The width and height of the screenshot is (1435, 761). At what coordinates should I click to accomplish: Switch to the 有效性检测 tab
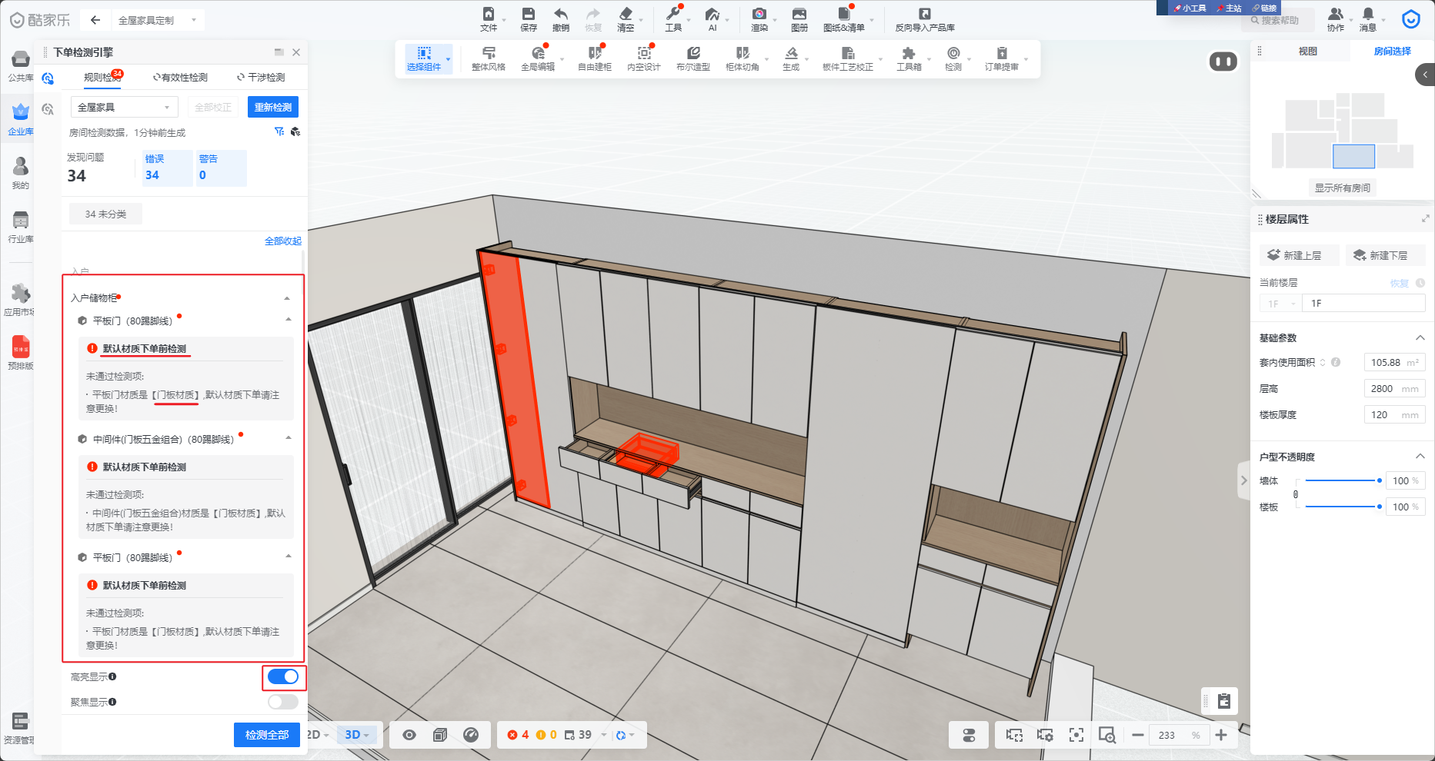(x=181, y=78)
